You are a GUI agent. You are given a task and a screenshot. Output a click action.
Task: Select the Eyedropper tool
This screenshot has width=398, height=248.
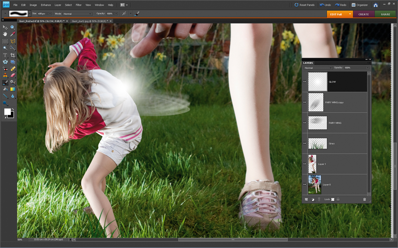click(13, 34)
